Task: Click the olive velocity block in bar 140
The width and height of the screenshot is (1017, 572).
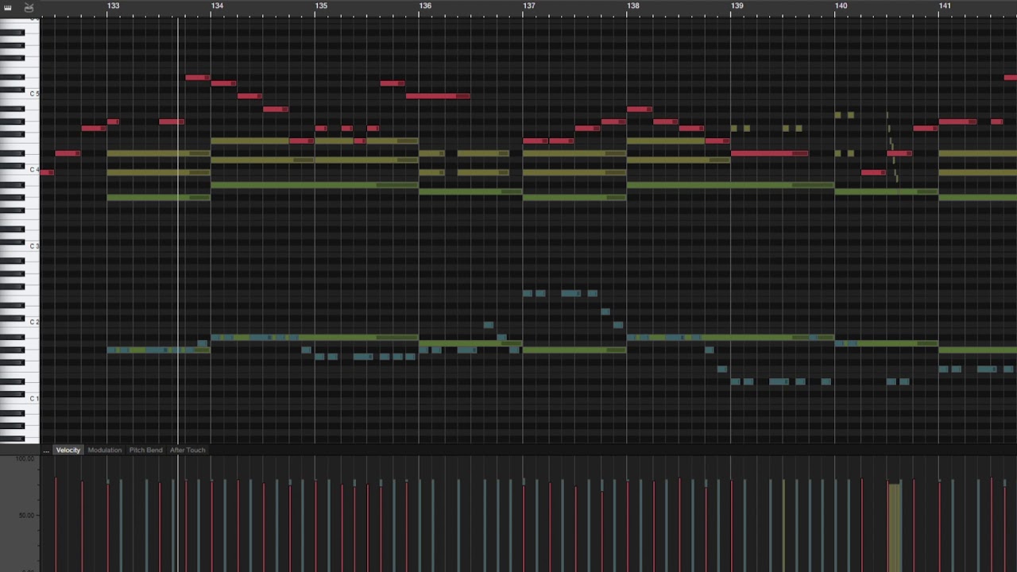Action: point(894,524)
